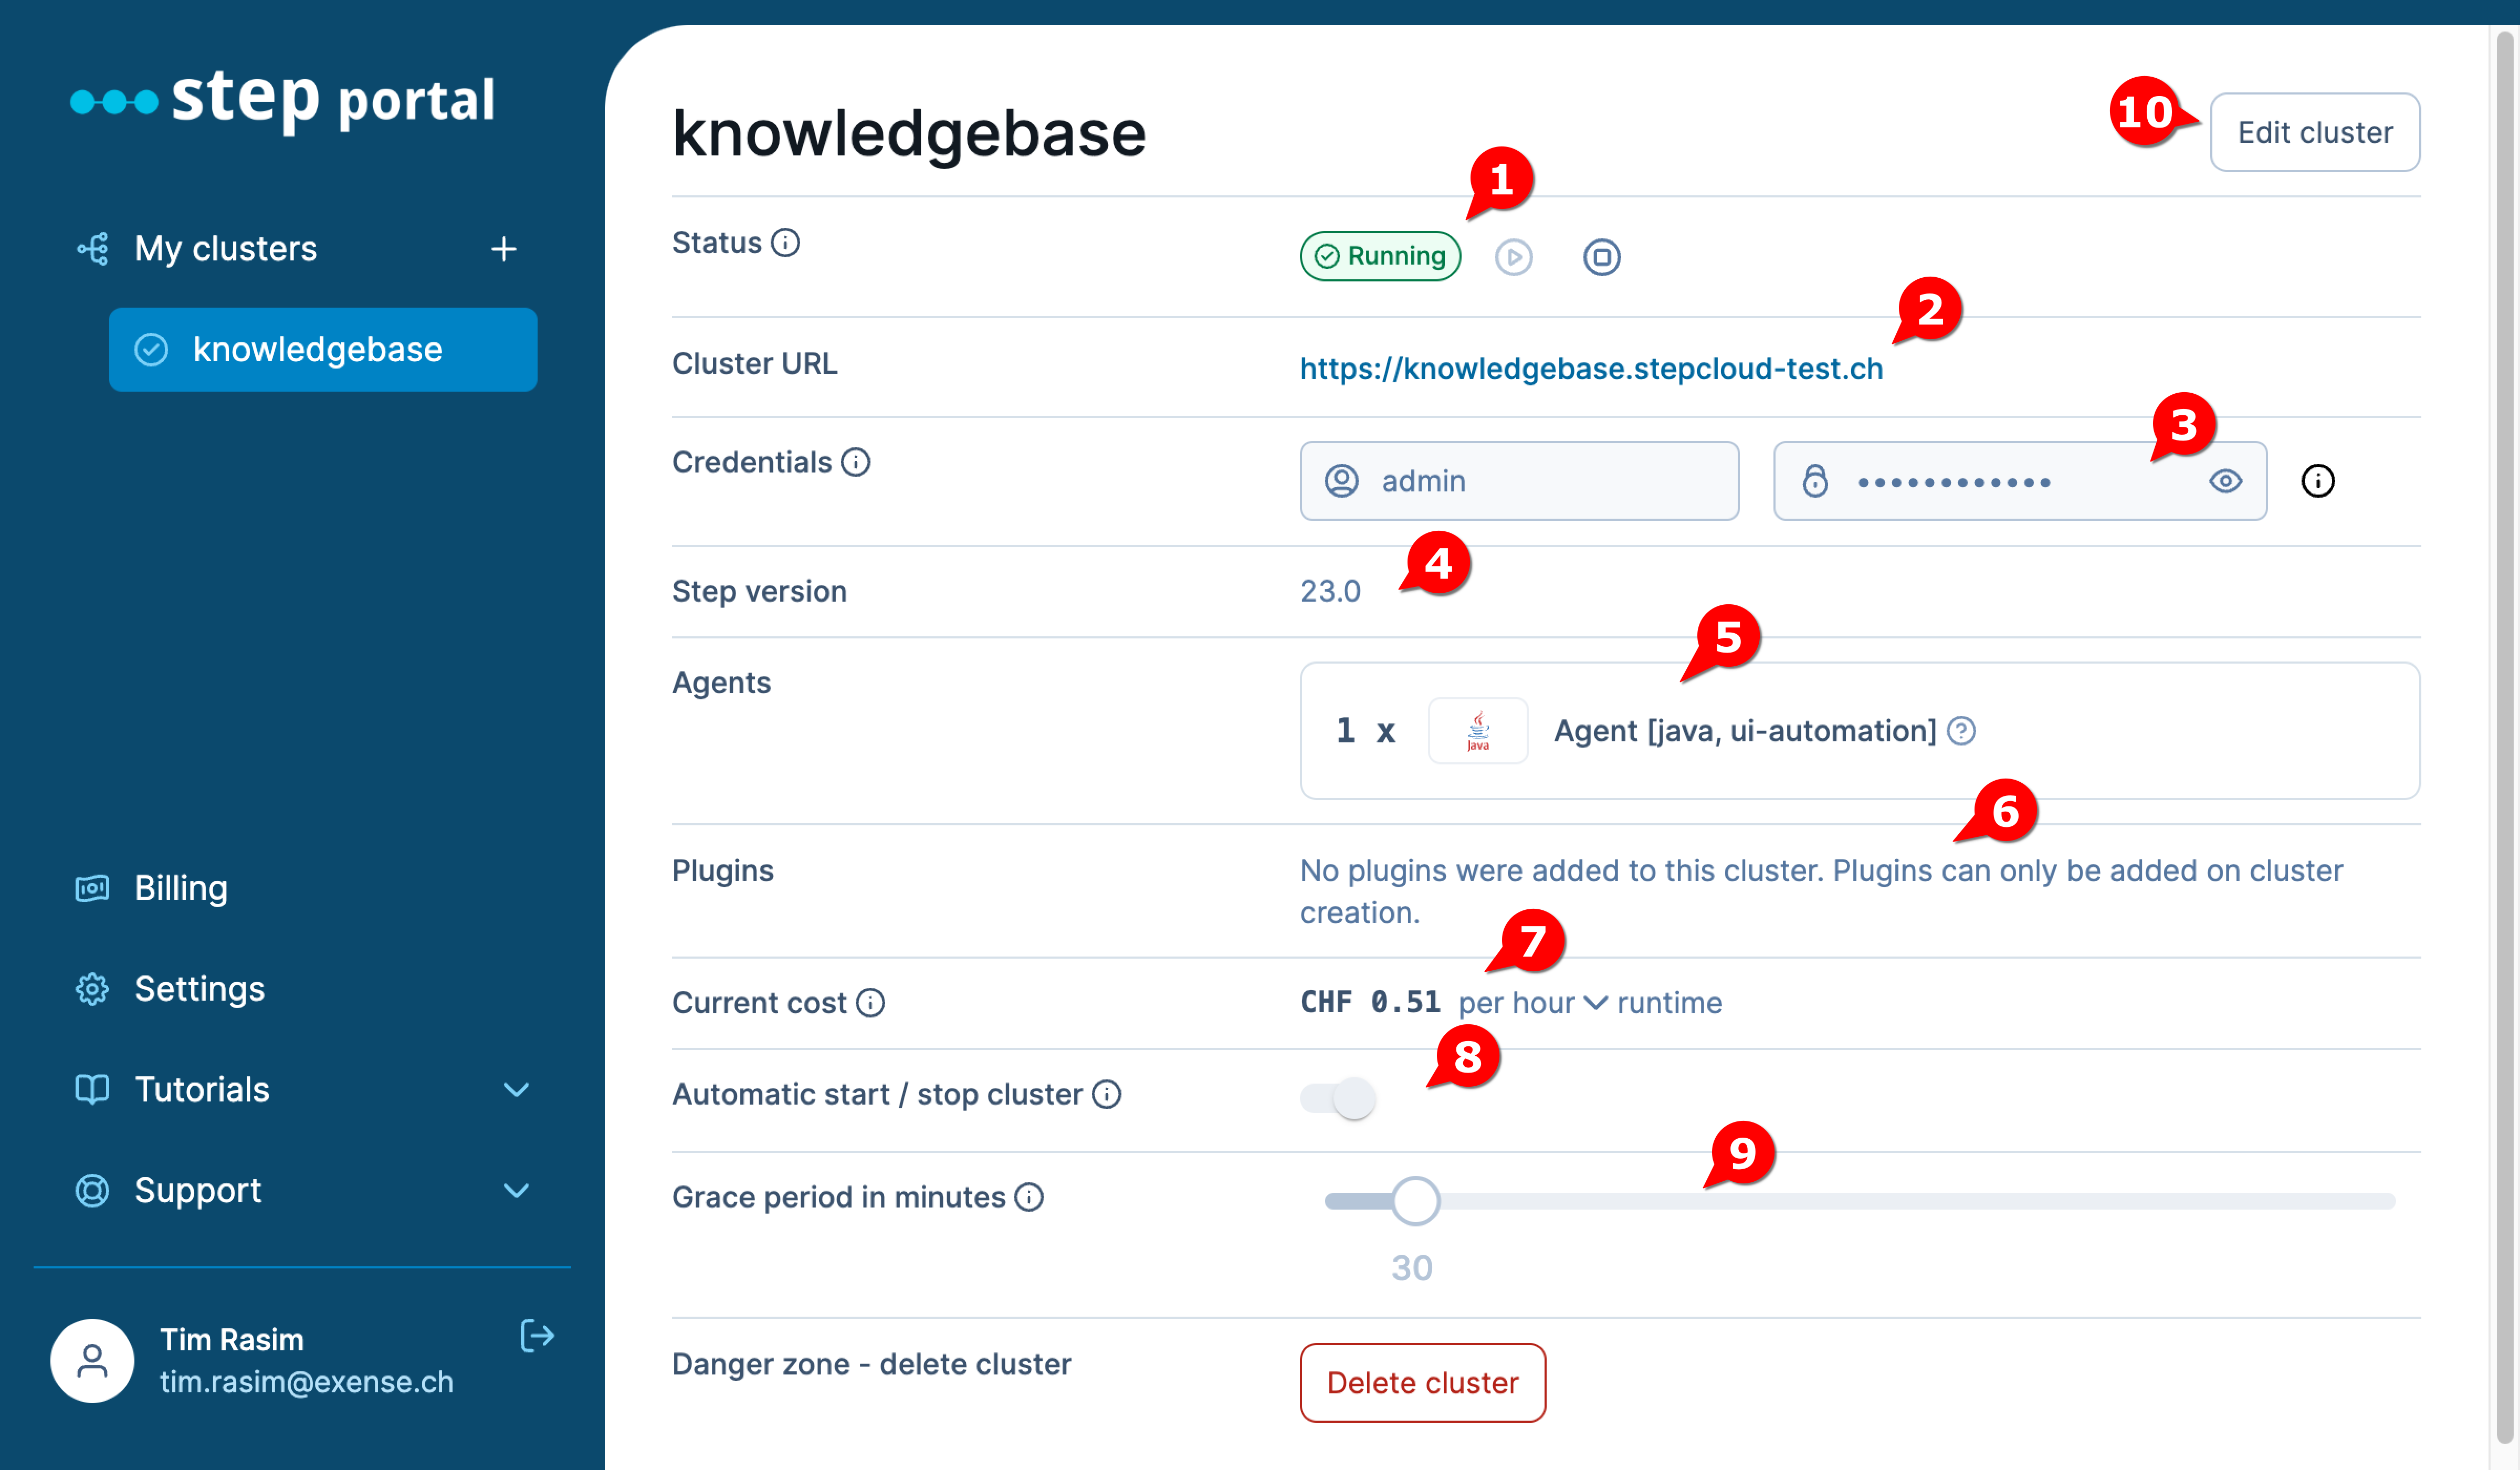Click the Java agent icon
2520x1470 pixels.
click(1478, 731)
